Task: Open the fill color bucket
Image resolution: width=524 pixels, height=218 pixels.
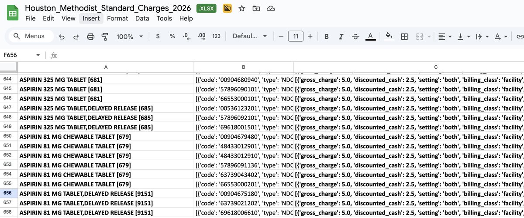Action: [x=390, y=37]
